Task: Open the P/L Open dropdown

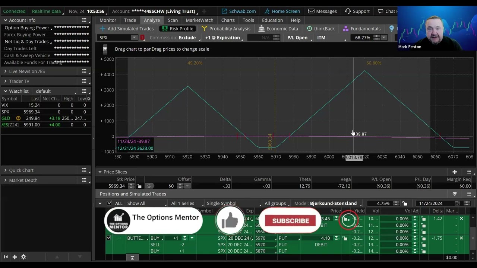Action: [298, 38]
